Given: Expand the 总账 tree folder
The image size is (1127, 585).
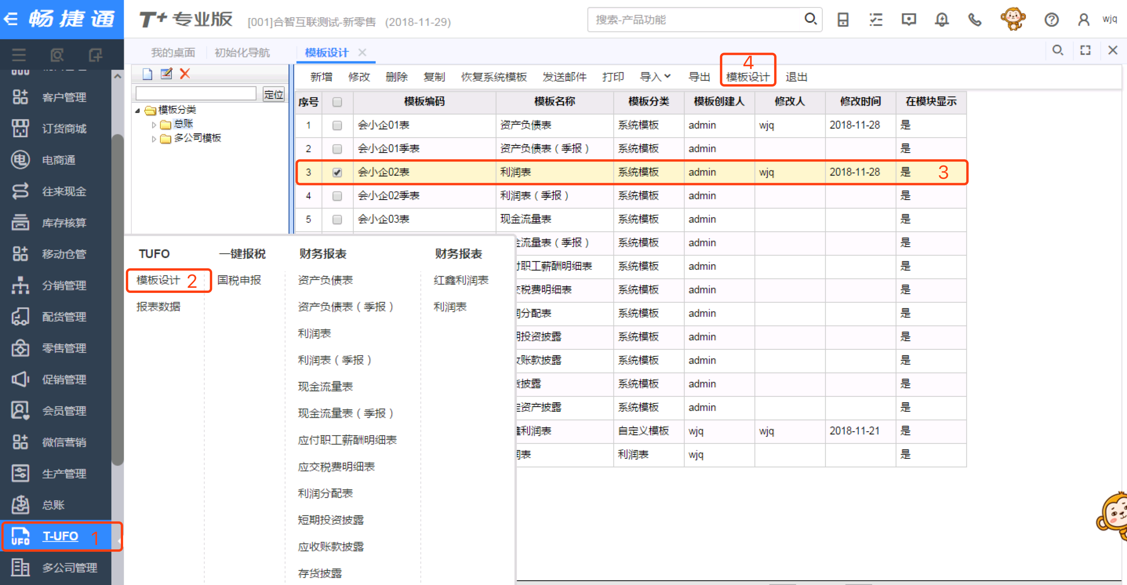Looking at the screenshot, I should pyautogui.click(x=154, y=125).
